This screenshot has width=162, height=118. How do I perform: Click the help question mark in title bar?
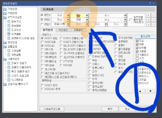[x=150, y=3]
